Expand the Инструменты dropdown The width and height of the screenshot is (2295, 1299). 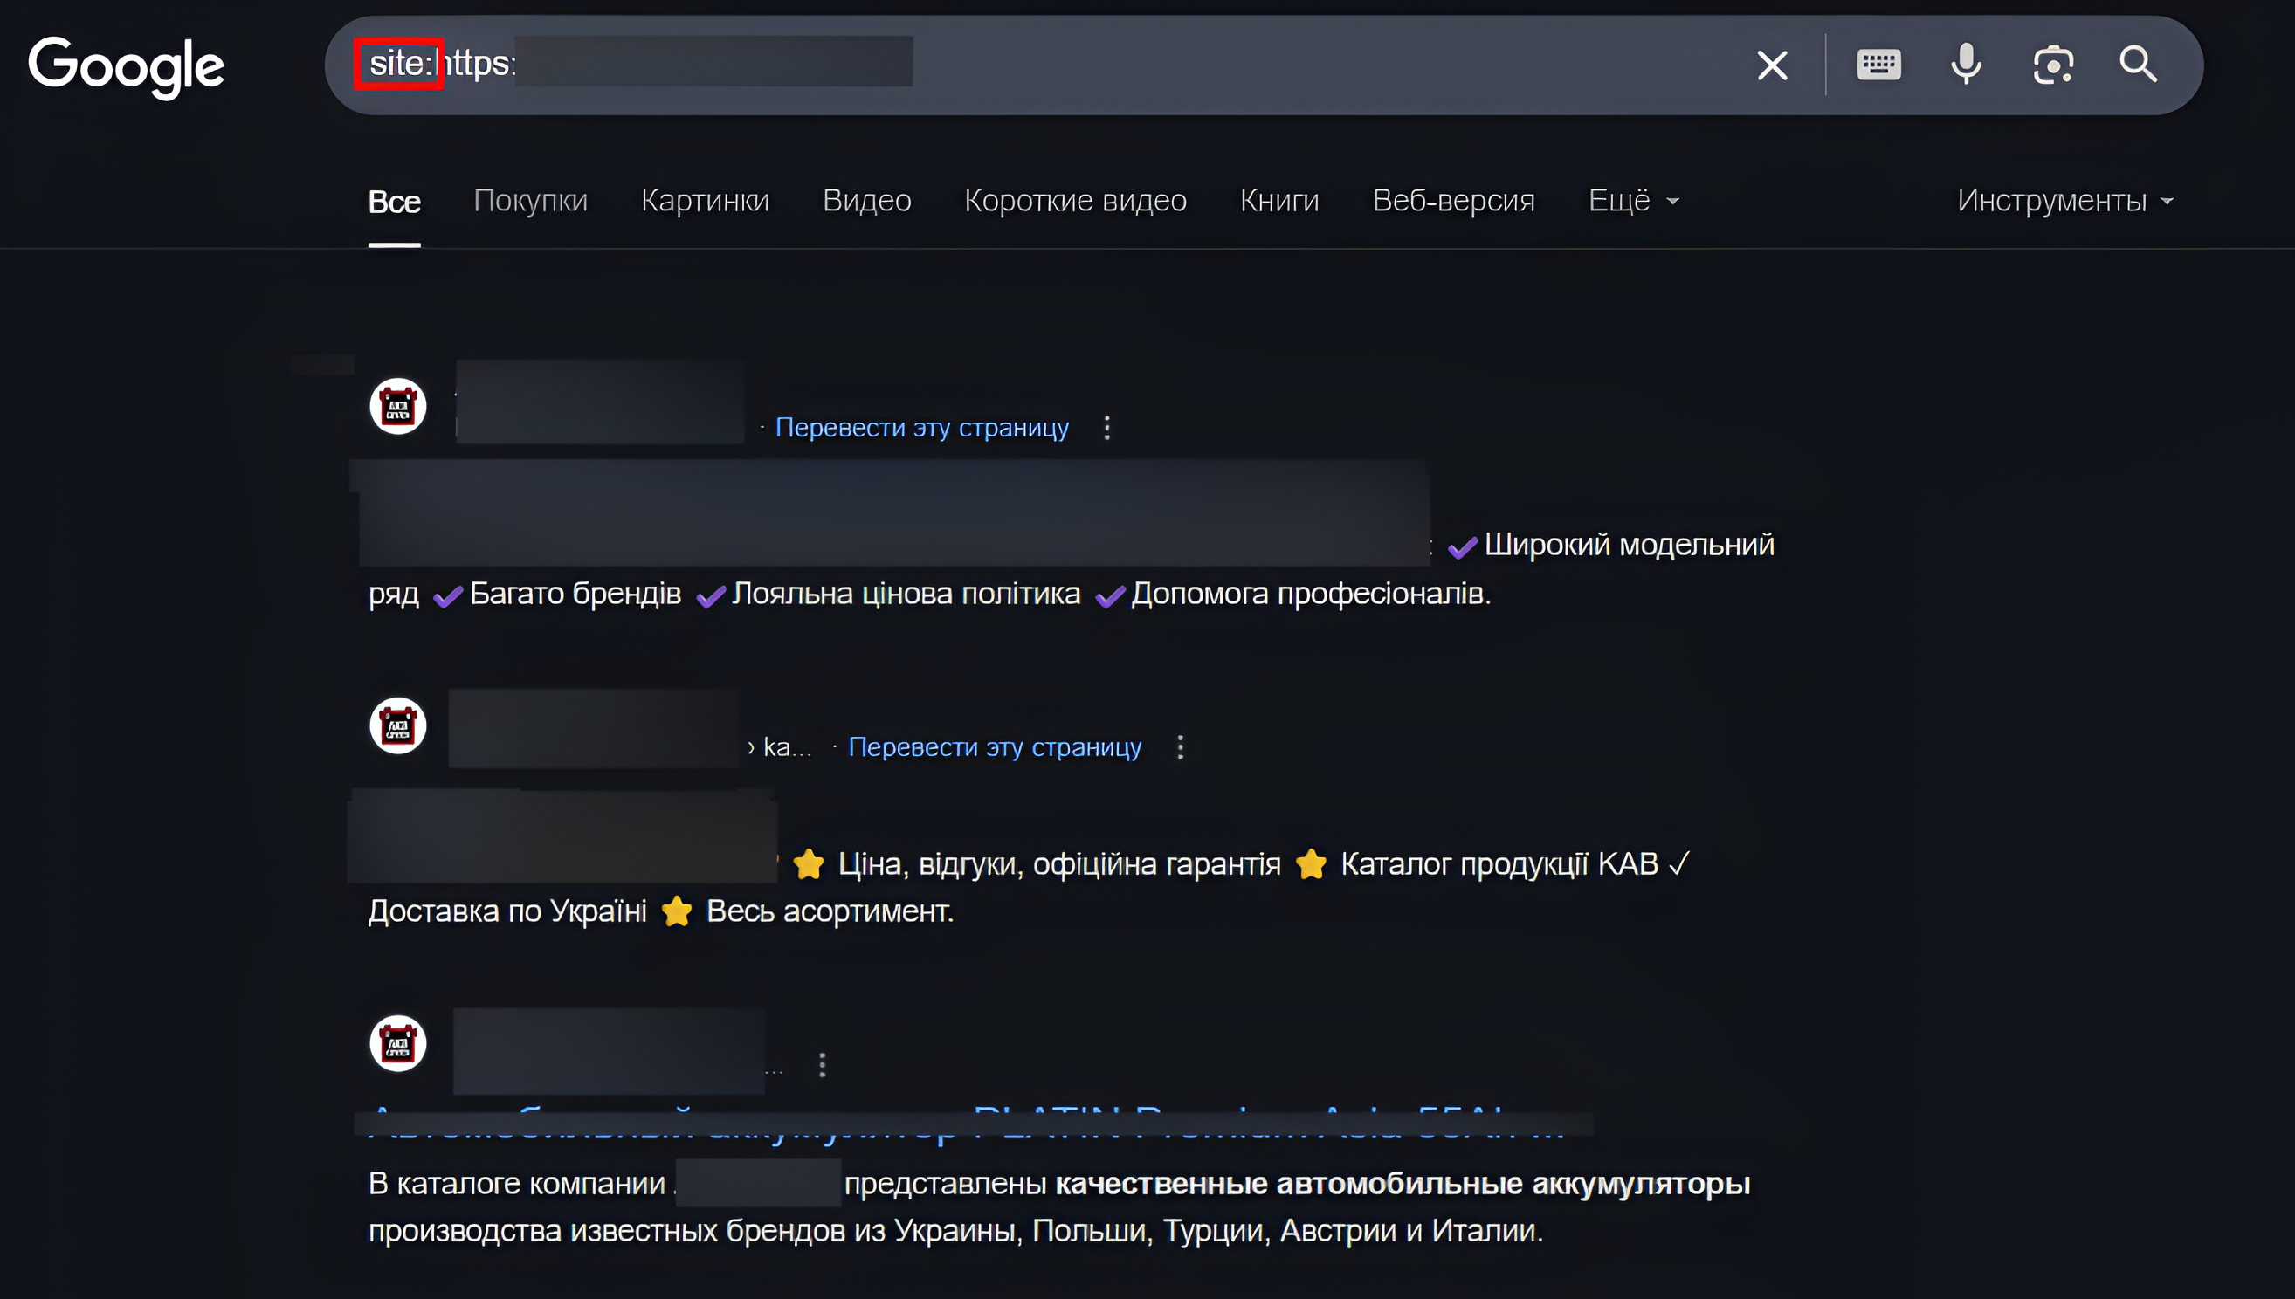(x=2064, y=201)
